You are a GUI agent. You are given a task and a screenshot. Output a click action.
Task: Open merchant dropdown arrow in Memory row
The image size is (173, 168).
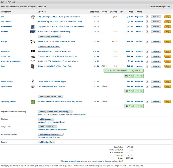147,32
